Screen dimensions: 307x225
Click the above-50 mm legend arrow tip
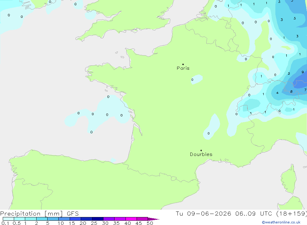click(x=154, y=219)
